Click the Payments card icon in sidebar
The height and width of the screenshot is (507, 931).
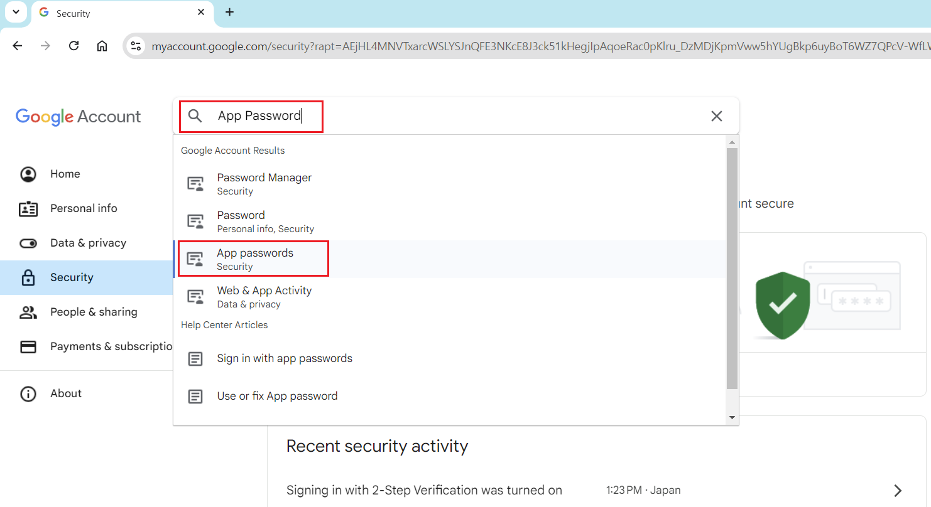pos(28,346)
